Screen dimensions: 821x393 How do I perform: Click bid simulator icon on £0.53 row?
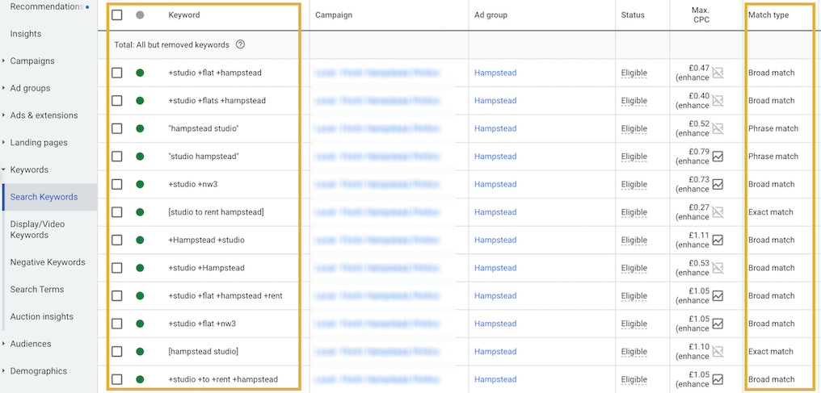(718, 268)
